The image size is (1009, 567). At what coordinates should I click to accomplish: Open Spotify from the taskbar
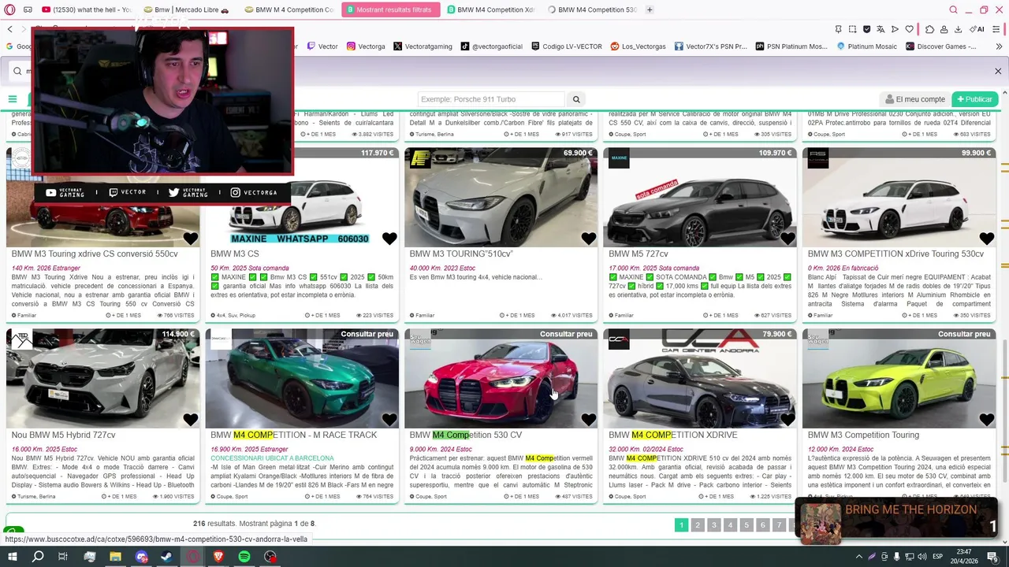244,557
